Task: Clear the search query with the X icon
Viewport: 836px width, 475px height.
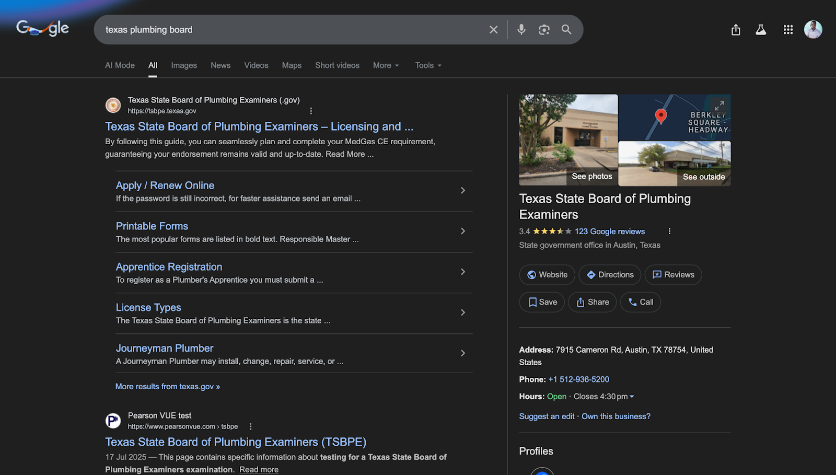Action: [493, 29]
